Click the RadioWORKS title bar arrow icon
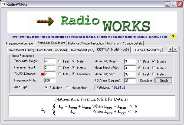Image resolution: width=184 pixels, height=125 pixels. [4, 4]
